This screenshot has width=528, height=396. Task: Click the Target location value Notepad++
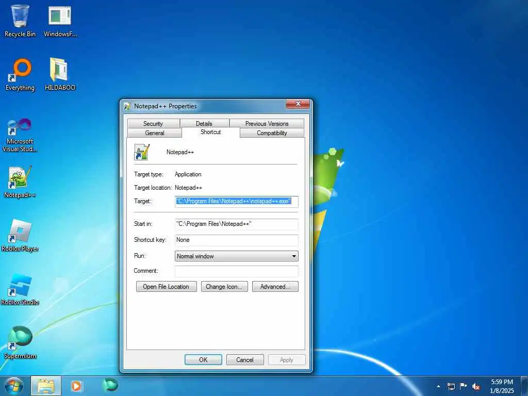pyautogui.click(x=188, y=188)
